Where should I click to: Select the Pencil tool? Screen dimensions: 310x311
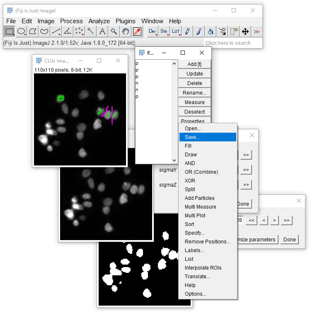tap(187, 32)
